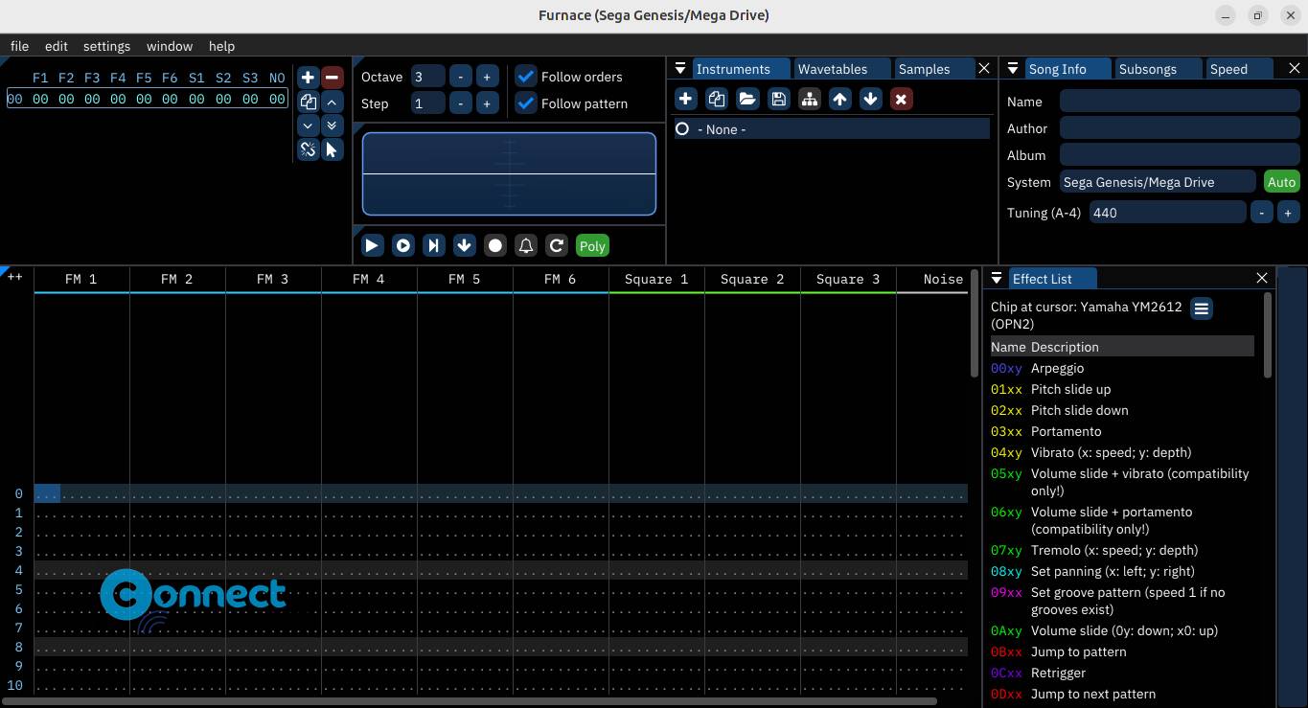Image resolution: width=1308 pixels, height=708 pixels.
Task: Toggle the metronome bell icon
Action: point(526,246)
